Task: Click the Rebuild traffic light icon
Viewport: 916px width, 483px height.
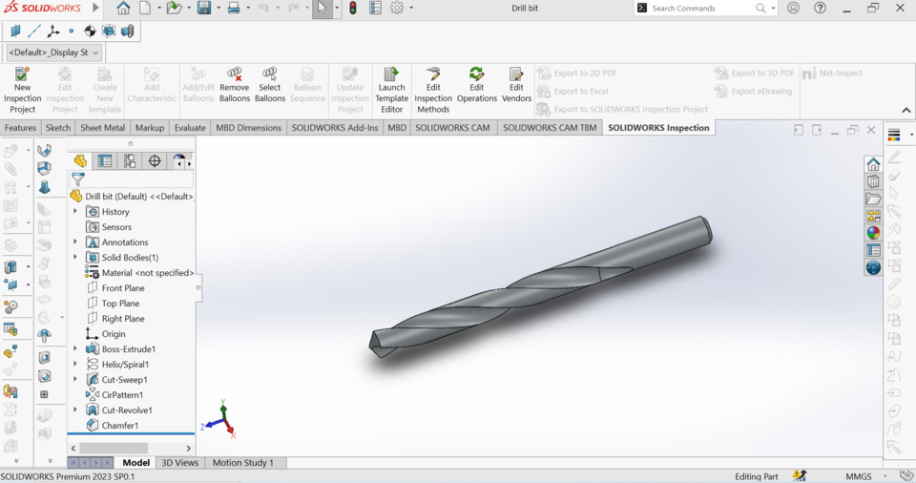Action: [353, 9]
